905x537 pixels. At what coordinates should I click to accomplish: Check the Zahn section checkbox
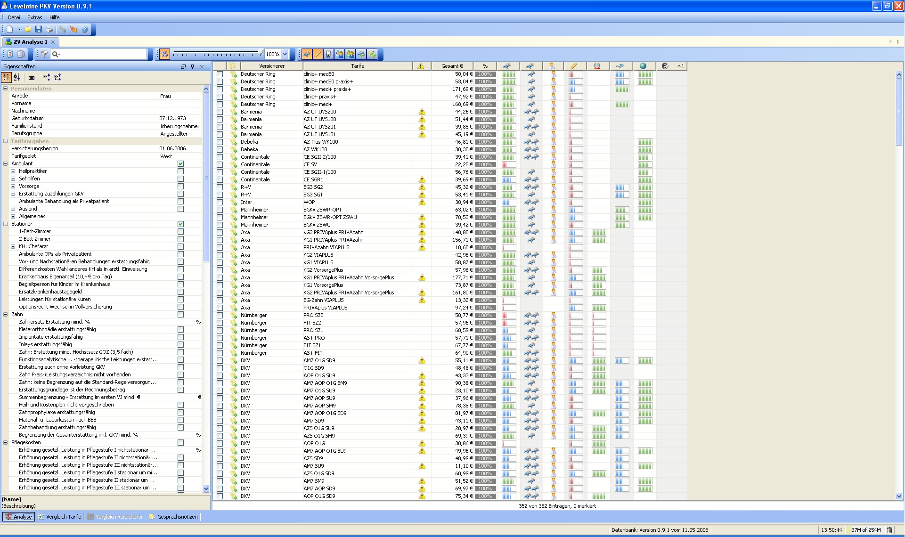pos(180,314)
